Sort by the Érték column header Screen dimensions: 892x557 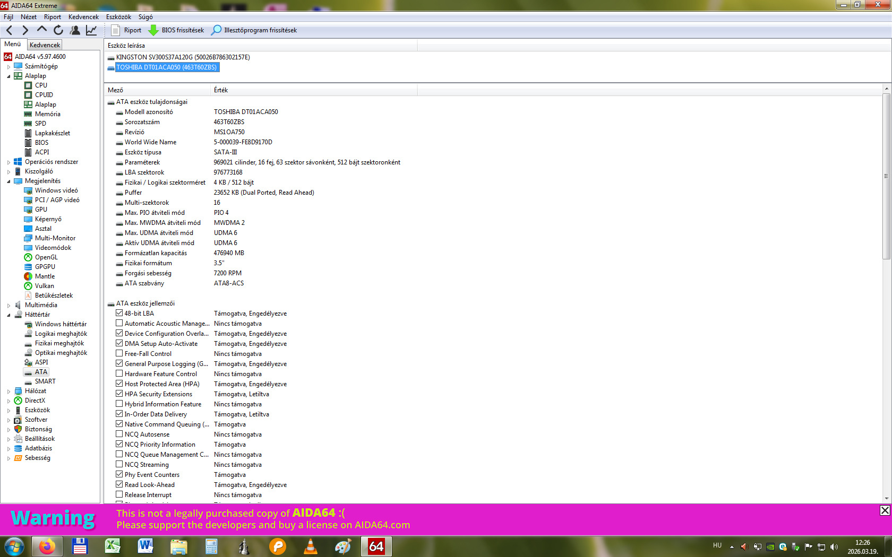[x=314, y=90]
